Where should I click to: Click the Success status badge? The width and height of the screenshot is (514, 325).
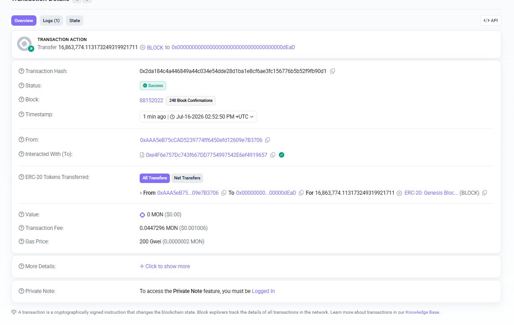coord(153,86)
